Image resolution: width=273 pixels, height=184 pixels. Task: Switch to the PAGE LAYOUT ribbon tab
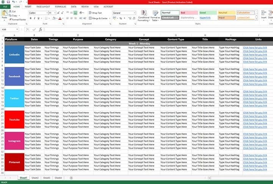point(43,6)
